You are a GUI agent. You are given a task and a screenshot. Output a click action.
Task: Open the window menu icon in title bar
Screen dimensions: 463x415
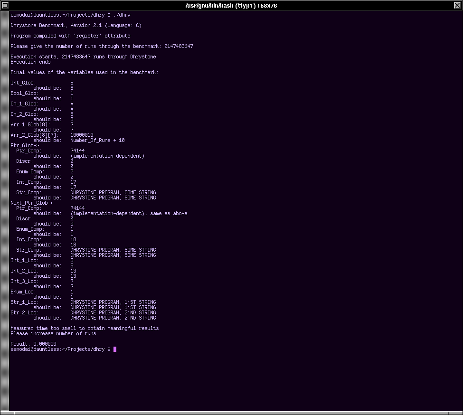pyautogui.click(x=5, y=5)
